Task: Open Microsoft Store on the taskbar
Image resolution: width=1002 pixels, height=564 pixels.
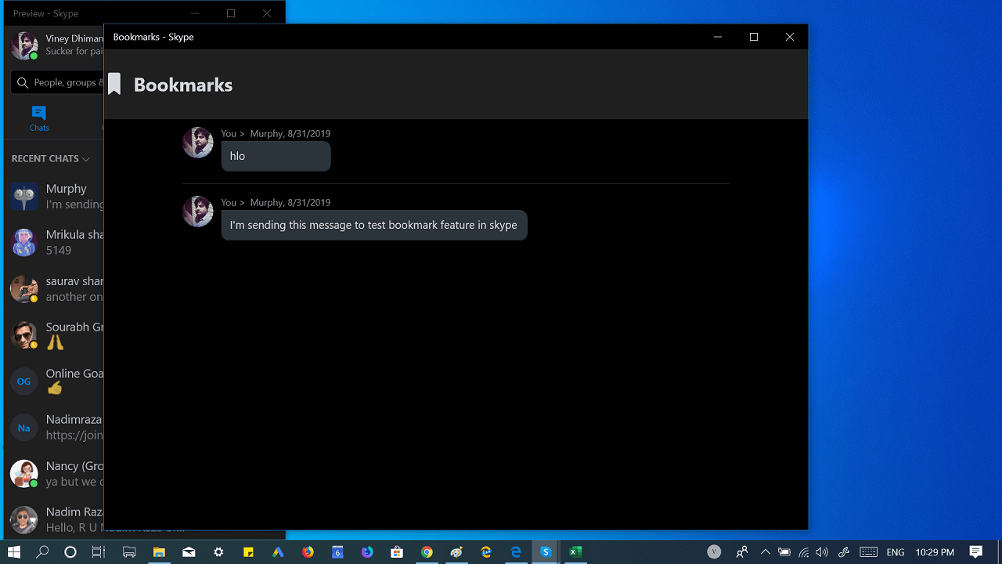Action: click(x=397, y=552)
